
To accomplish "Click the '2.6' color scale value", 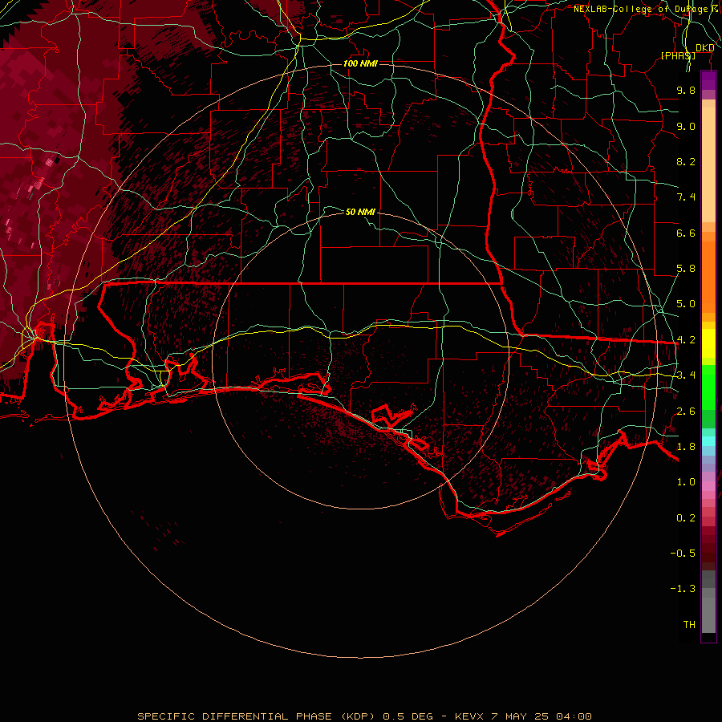I will 686,412.
